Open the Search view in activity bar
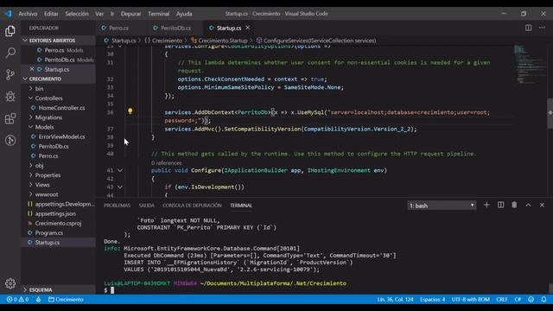The height and width of the screenshot is (311, 553). coord(10,53)
